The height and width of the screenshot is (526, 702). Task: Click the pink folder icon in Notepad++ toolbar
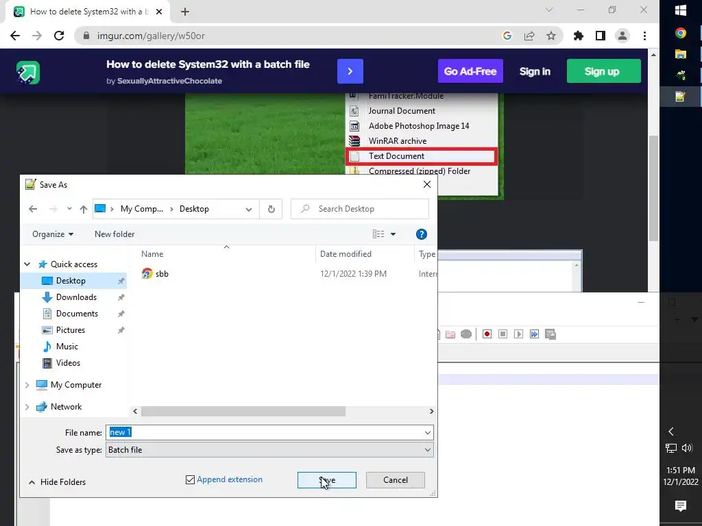pos(450,334)
